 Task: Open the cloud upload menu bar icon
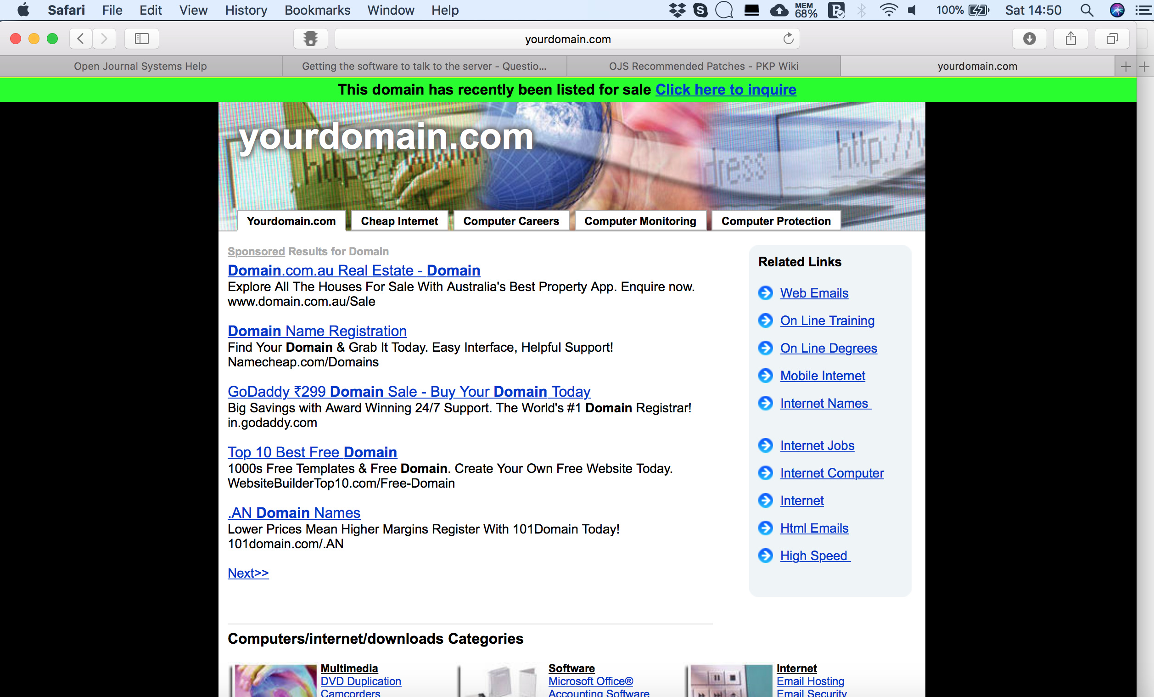[779, 10]
